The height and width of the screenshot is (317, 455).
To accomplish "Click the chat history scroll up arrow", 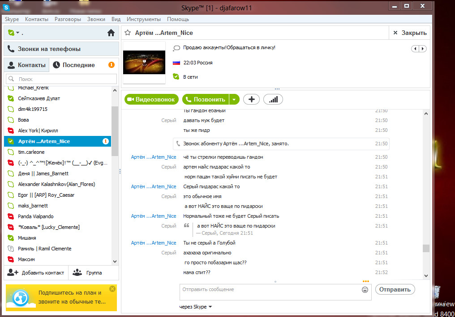I will click(x=426, y=114).
